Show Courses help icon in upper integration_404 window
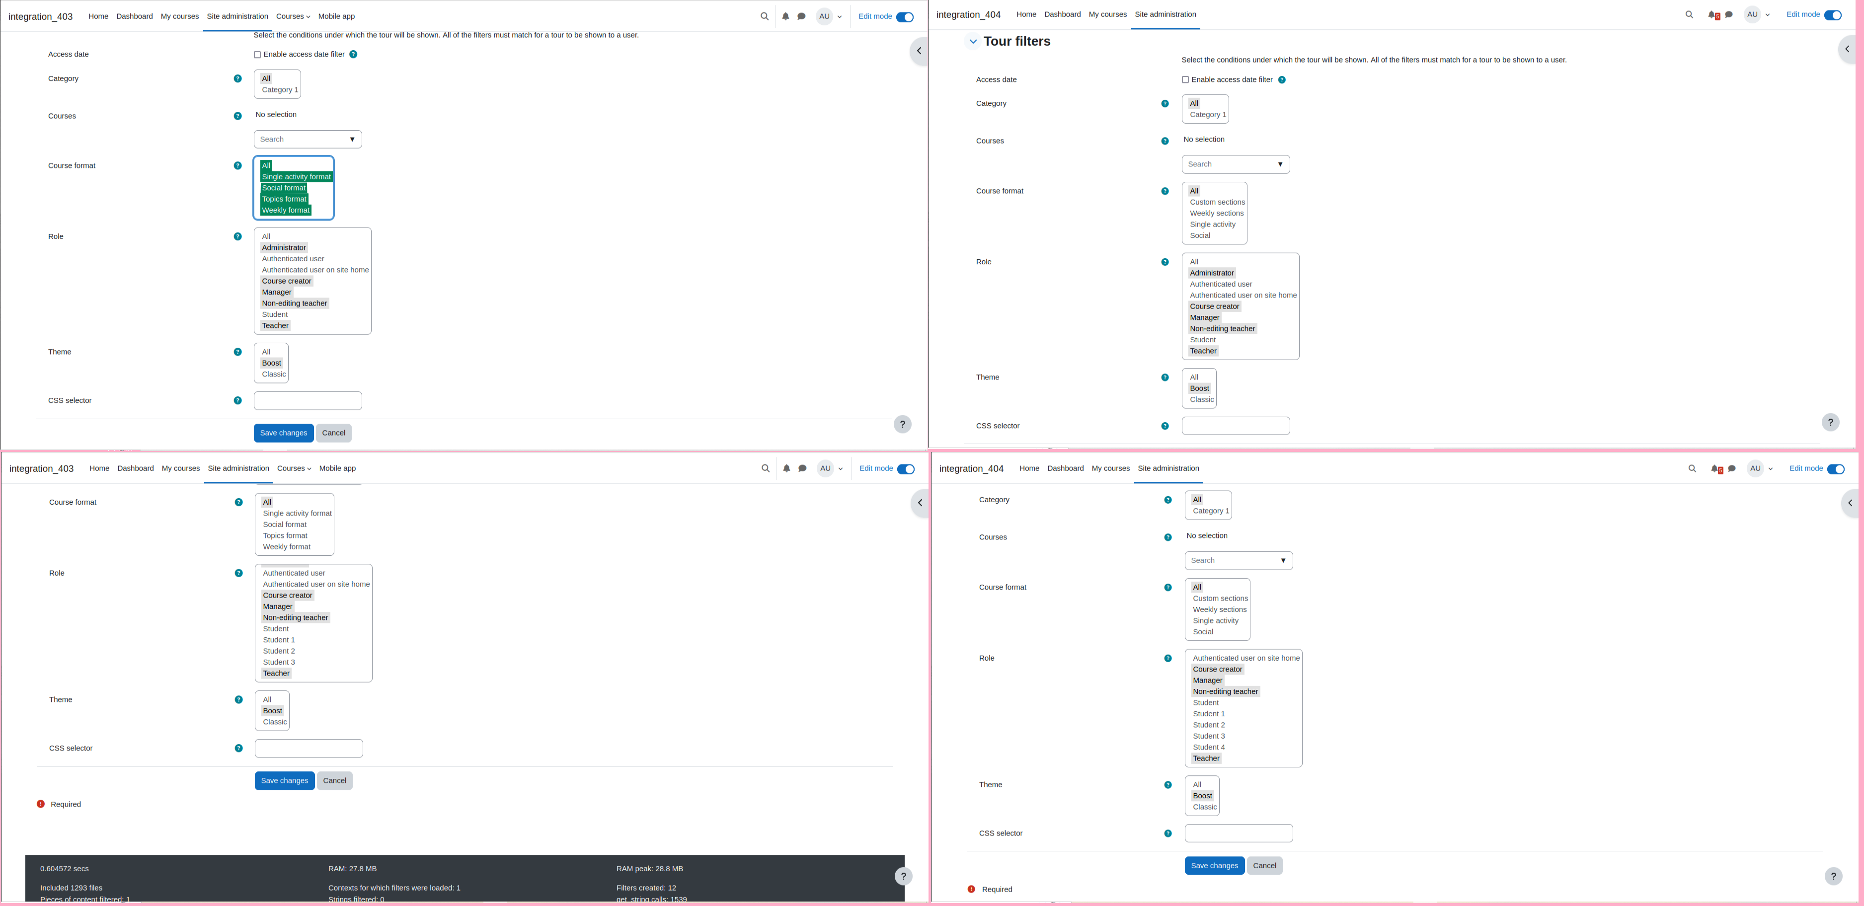1864x906 pixels. point(1165,141)
